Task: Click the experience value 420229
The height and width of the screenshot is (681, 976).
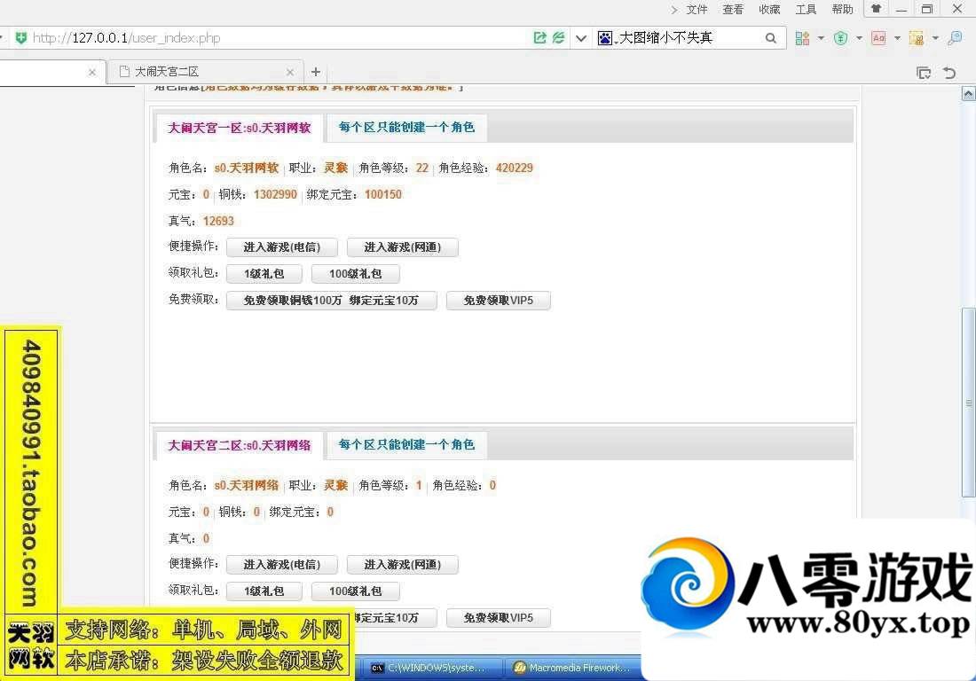Action: [x=514, y=168]
